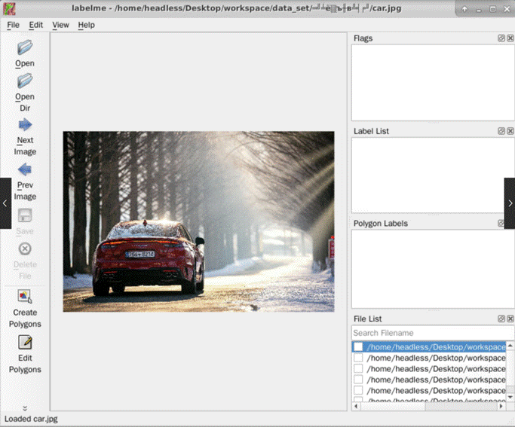
Task: Go to the Next Image arrow
Action: tap(25, 125)
